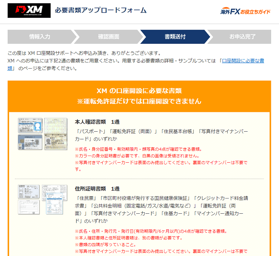Click the XM の口座開設に必要な書類 banner title

(x=139, y=91)
